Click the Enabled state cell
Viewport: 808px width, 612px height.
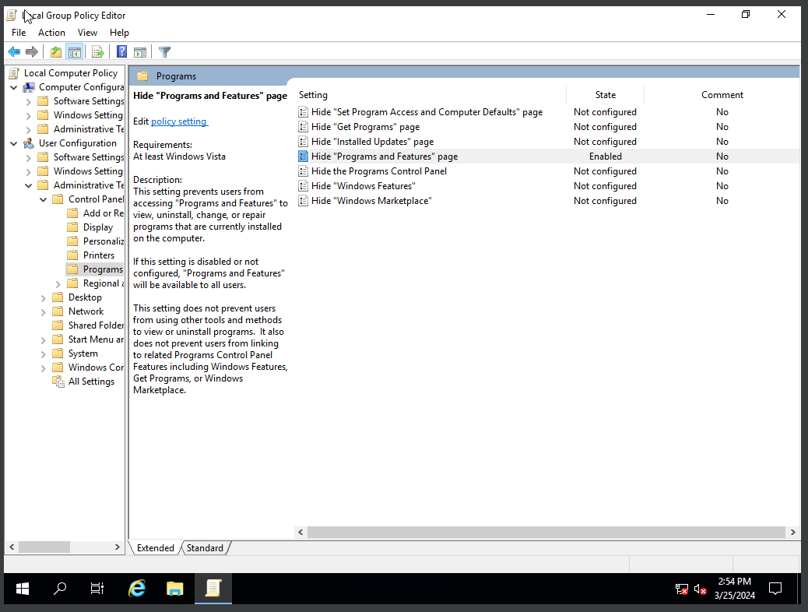605,157
